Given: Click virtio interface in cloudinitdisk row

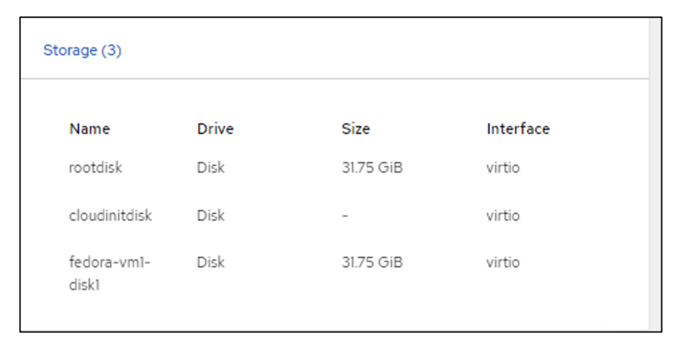Looking at the screenshot, I should [x=503, y=216].
